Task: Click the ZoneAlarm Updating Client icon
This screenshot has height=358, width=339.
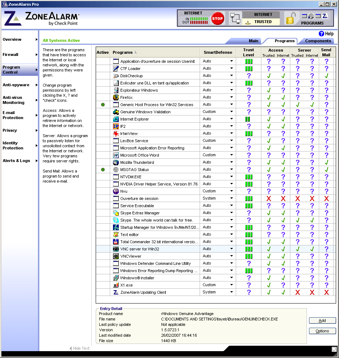Action: (x=116, y=292)
